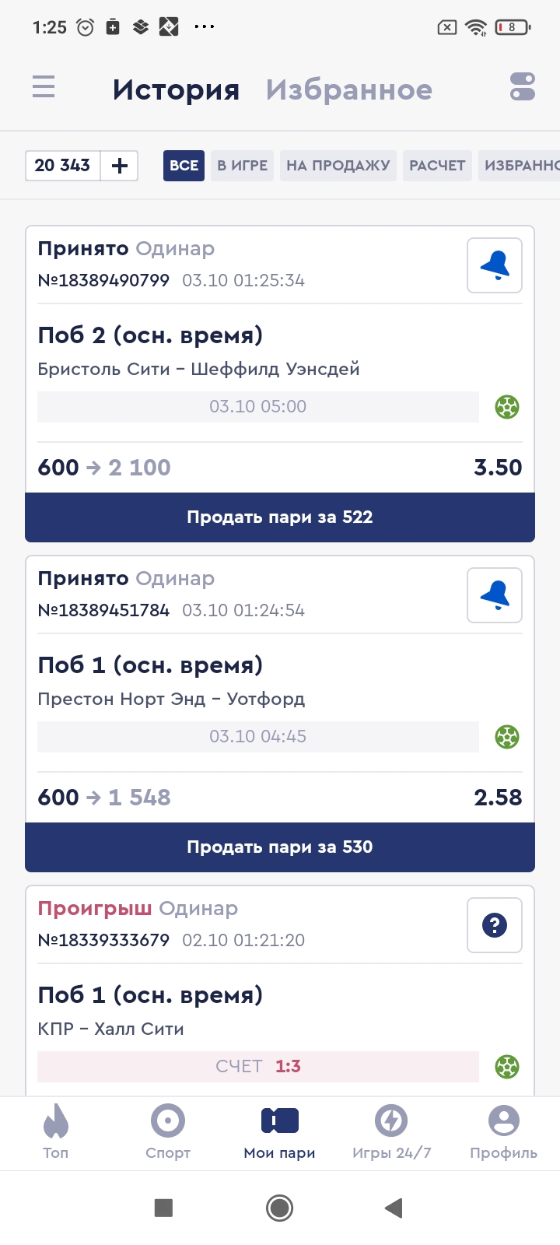Switch to the Избранное tab
The width and height of the screenshot is (560, 1245).
[348, 90]
